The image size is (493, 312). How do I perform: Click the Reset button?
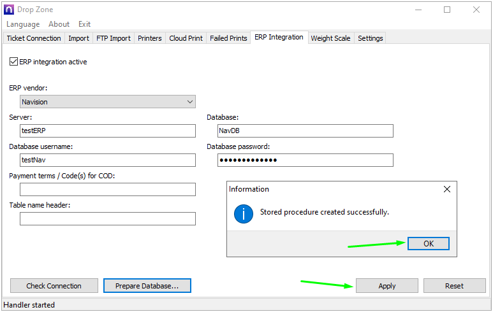coord(454,286)
